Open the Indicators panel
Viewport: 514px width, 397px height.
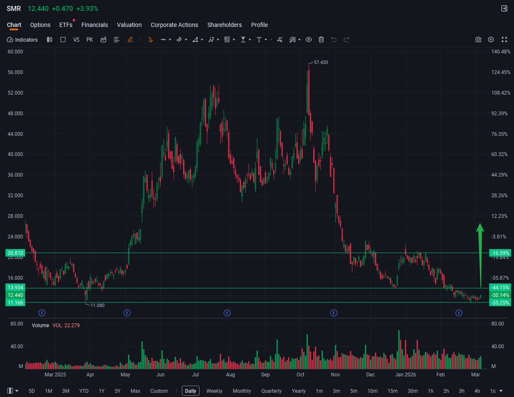22,39
